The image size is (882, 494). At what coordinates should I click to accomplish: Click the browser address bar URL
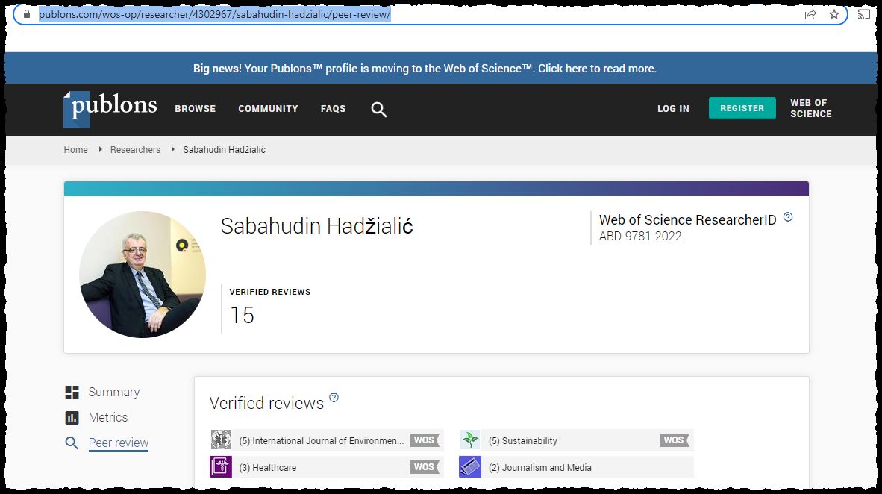214,14
